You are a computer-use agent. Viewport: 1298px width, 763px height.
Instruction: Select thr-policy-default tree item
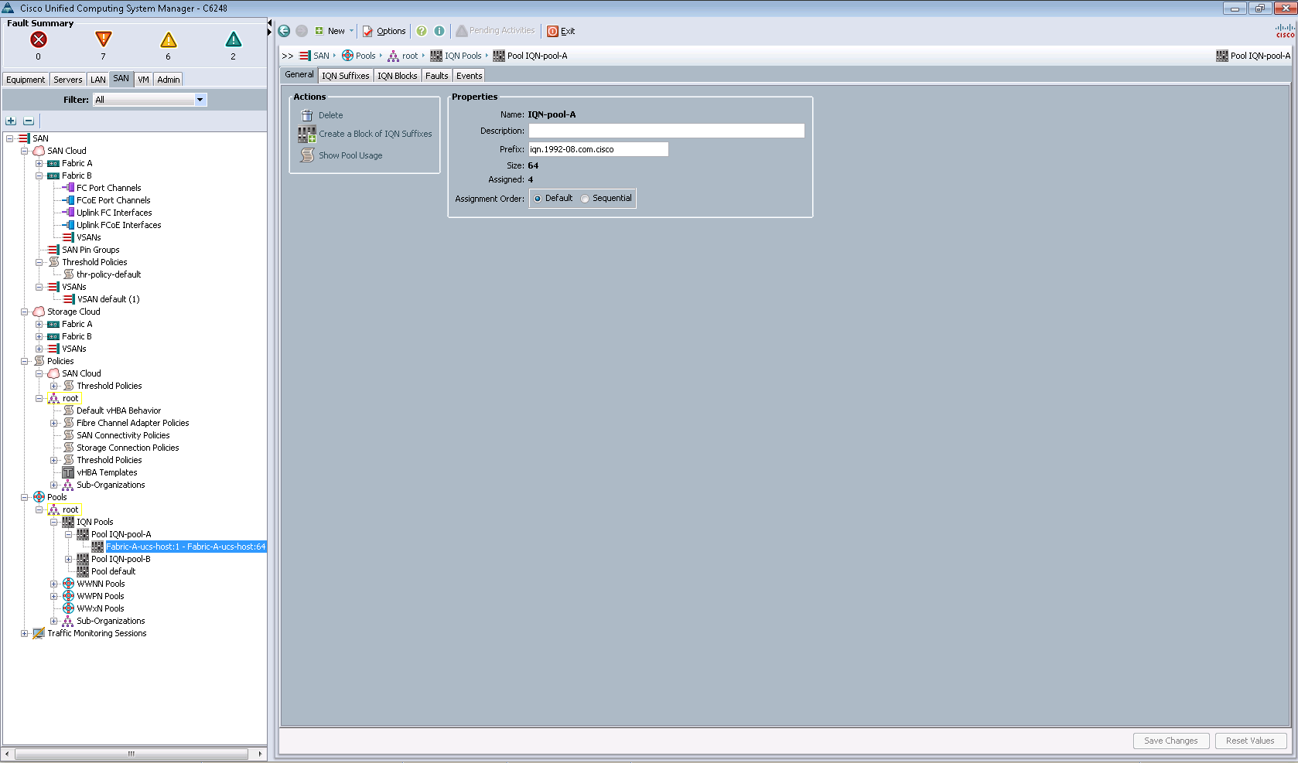(109, 274)
